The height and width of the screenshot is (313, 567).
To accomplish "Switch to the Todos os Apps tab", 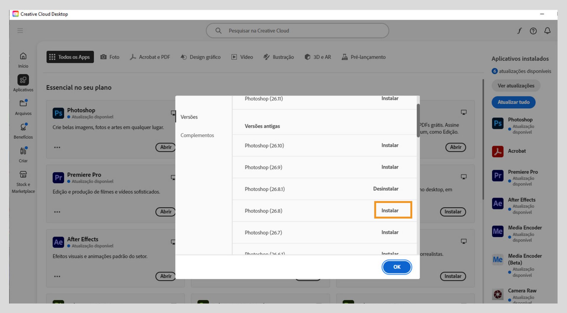I will pos(70,57).
